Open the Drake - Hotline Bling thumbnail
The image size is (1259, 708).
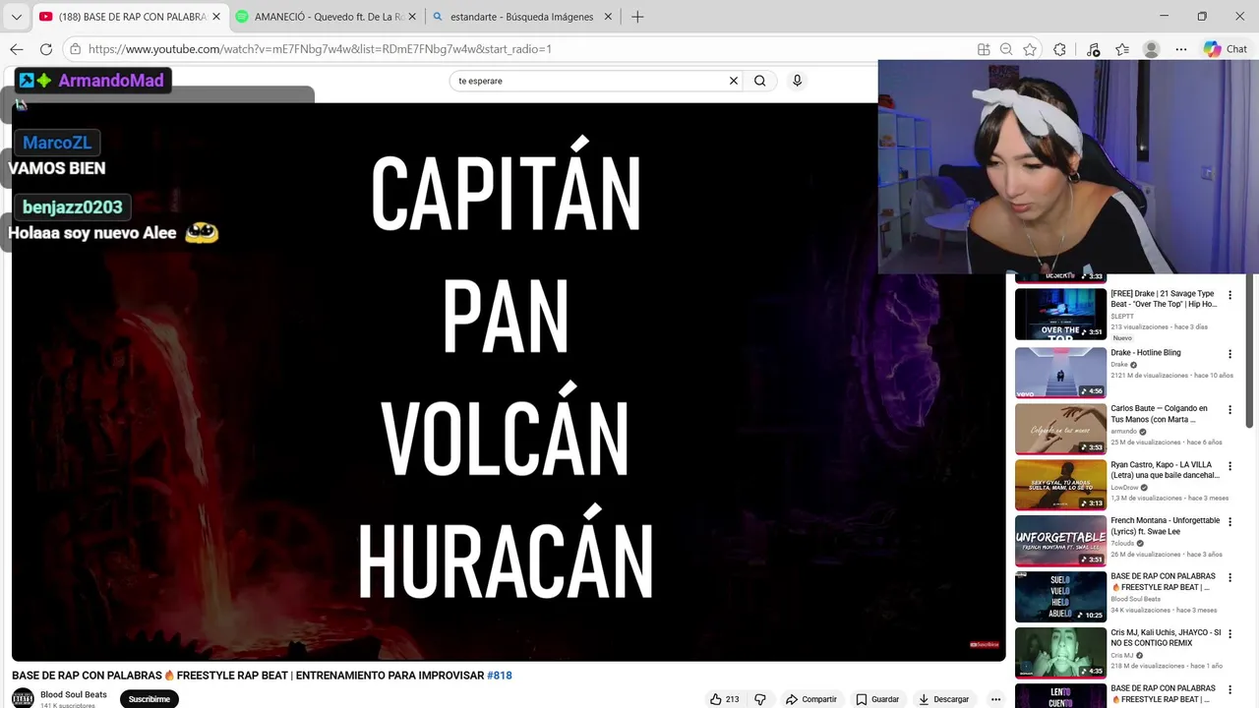point(1060,372)
